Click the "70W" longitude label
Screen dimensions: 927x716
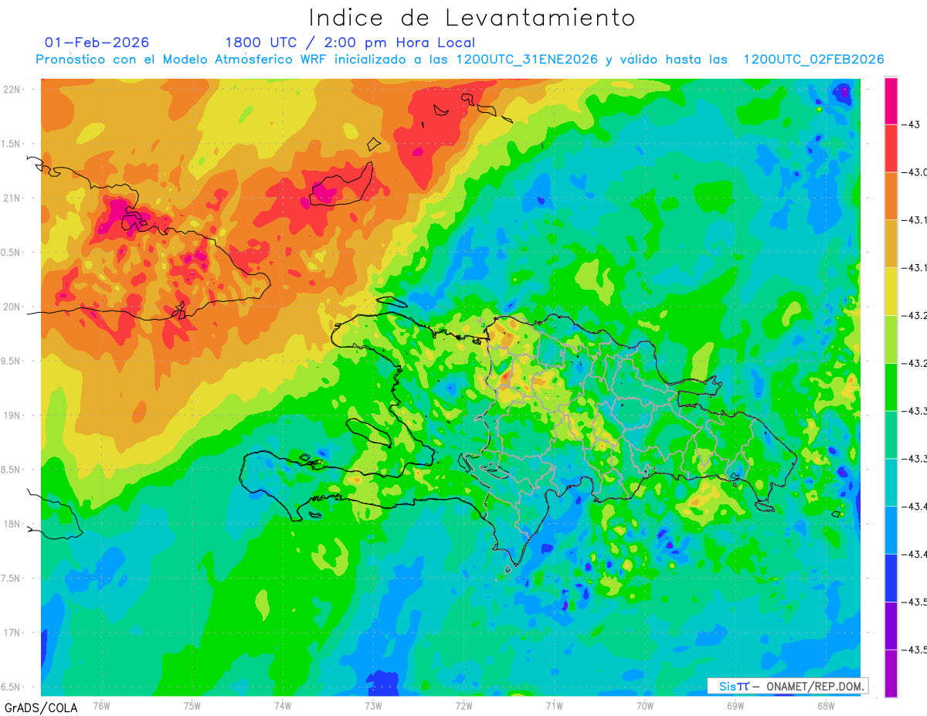coord(645,706)
